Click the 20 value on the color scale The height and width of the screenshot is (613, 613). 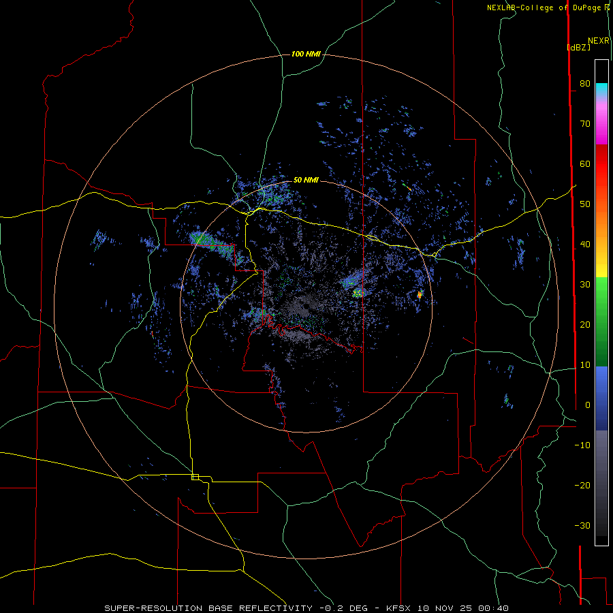point(585,325)
